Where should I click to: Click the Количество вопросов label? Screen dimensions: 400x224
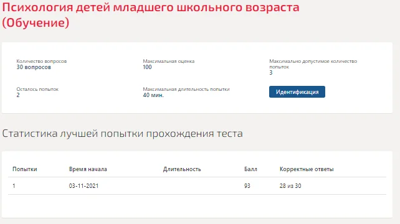42,61
